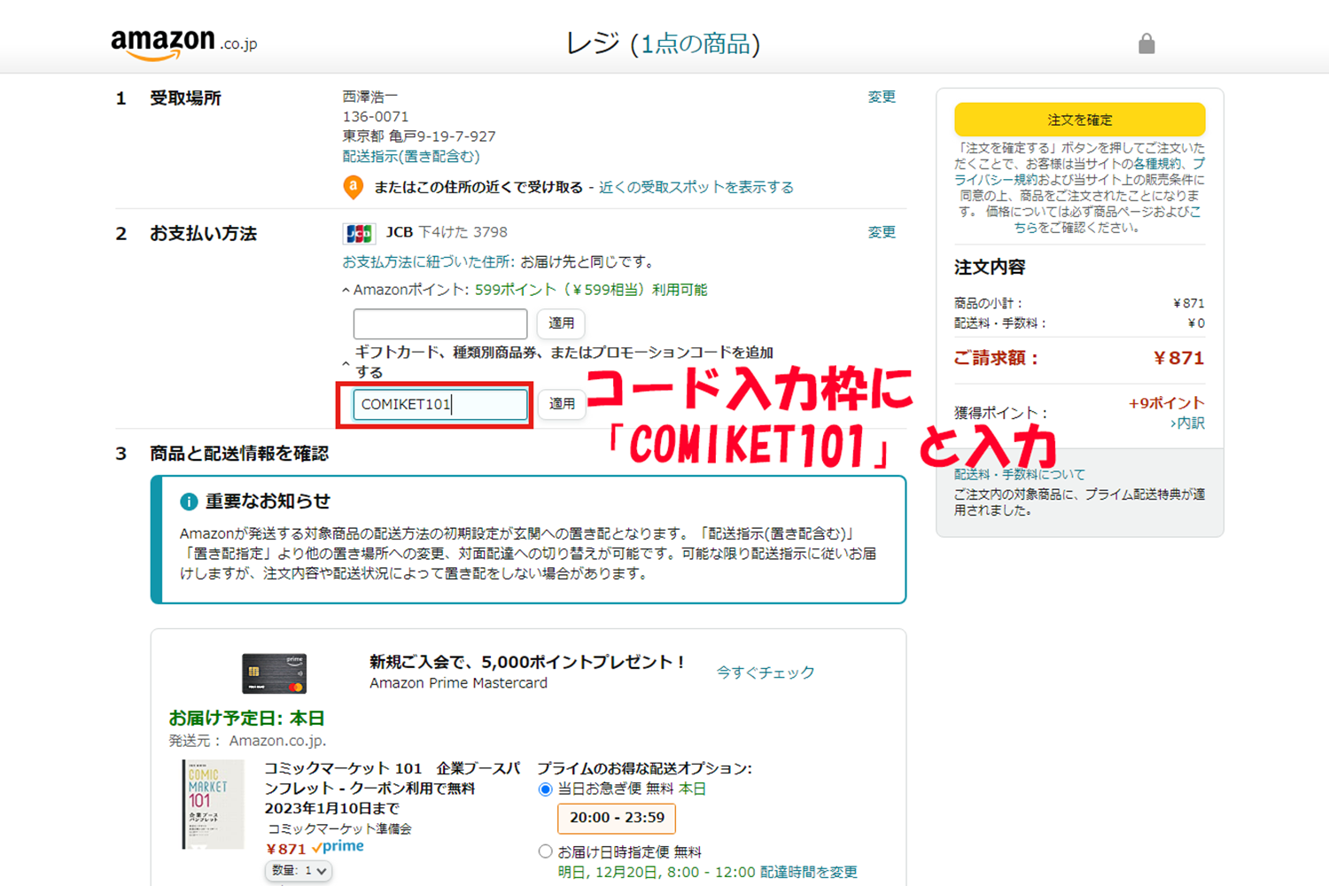Click the prime badge beside the price
The image size is (1329, 886).
coord(338,847)
